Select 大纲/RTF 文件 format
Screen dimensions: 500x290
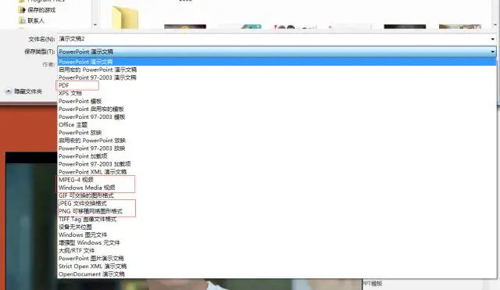click(277, 250)
